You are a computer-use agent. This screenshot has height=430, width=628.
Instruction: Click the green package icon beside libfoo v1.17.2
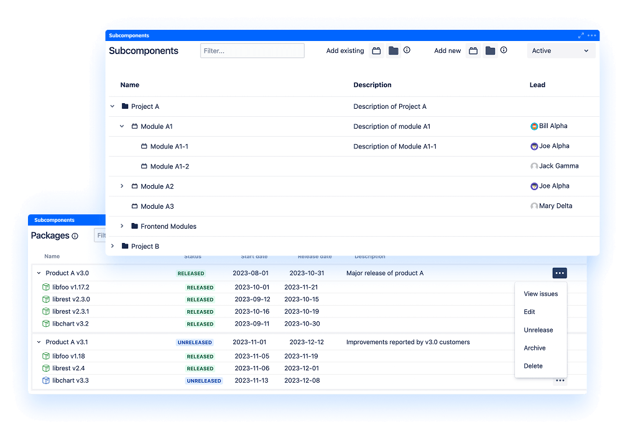(x=47, y=287)
